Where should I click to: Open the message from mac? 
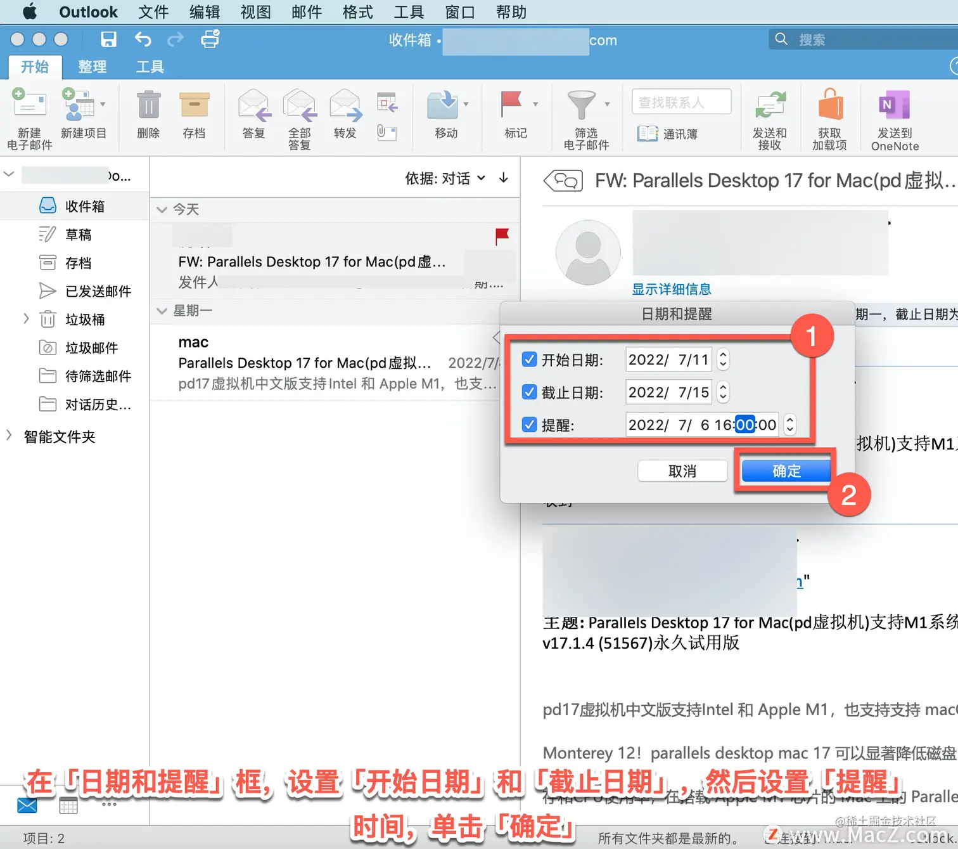click(x=335, y=363)
